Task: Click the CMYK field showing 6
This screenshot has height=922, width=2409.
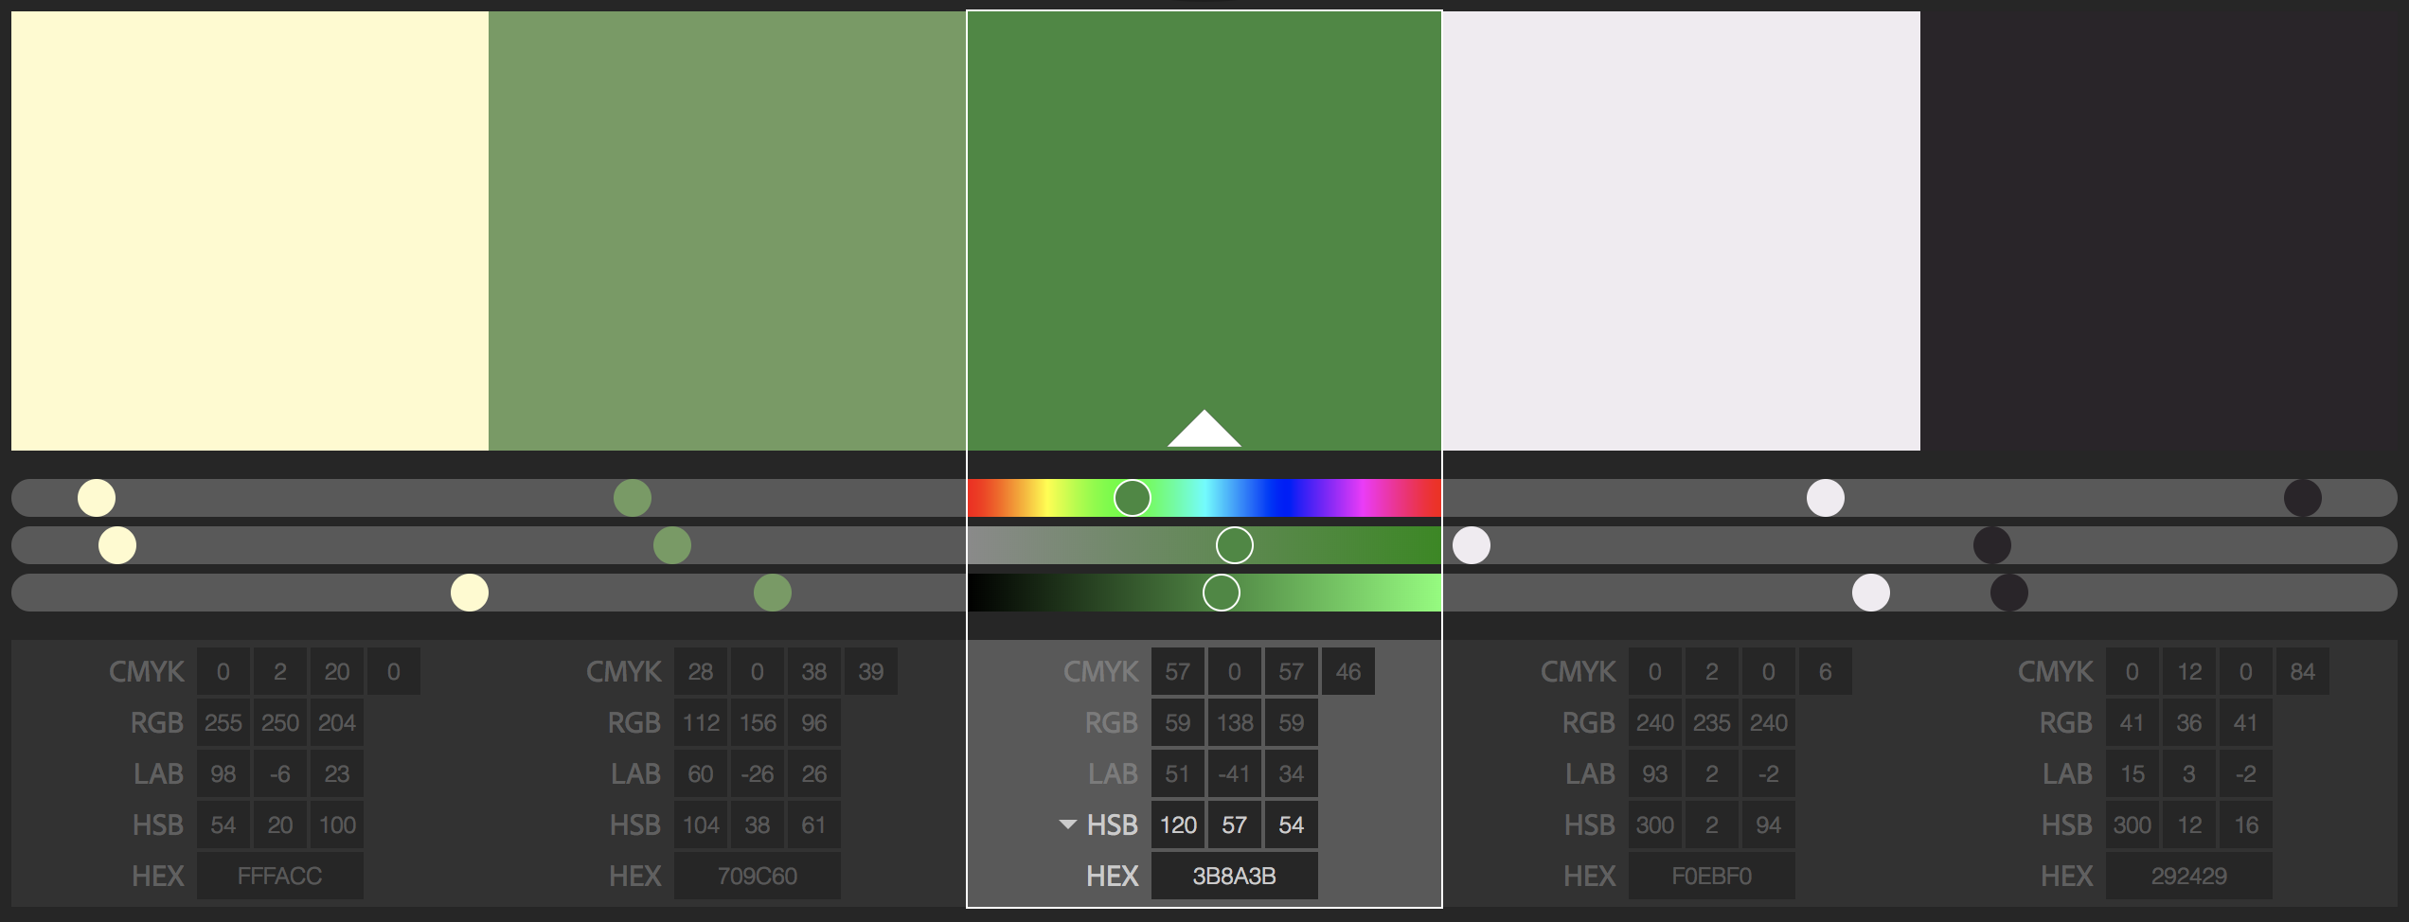Action: 1826,671
